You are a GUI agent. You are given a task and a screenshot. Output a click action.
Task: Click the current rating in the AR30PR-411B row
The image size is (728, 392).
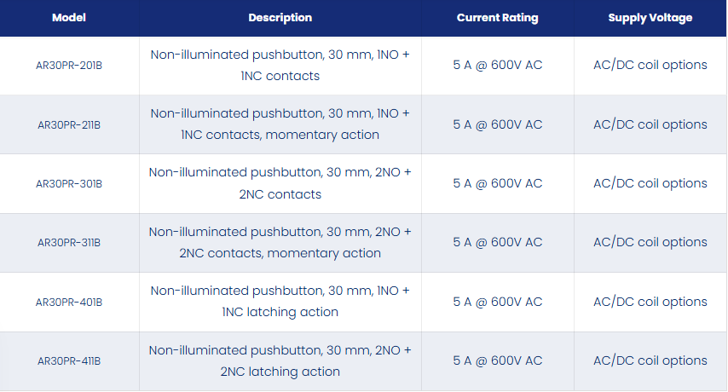[x=497, y=360]
